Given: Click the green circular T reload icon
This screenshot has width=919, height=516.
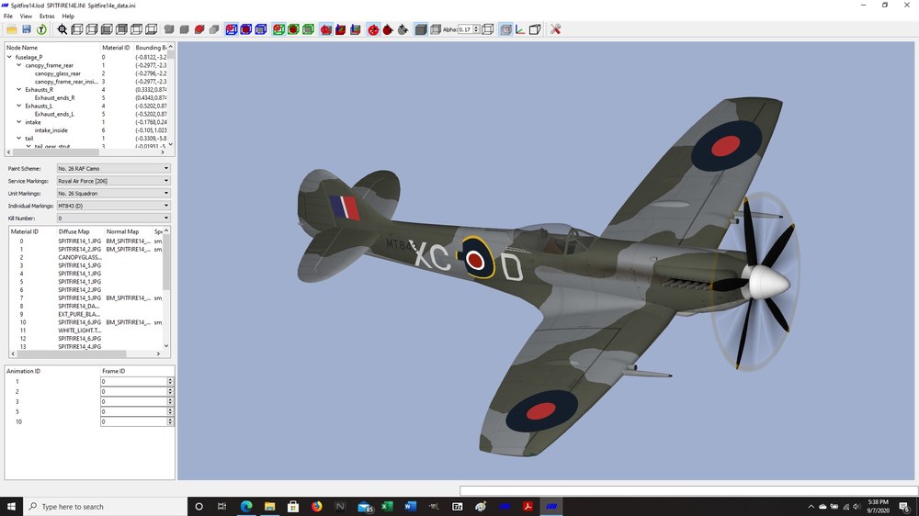Looking at the screenshot, I should [x=41, y=29].
